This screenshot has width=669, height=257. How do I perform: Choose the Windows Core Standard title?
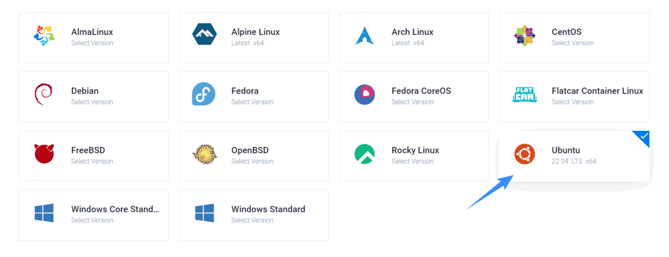[x=115, y=210]
